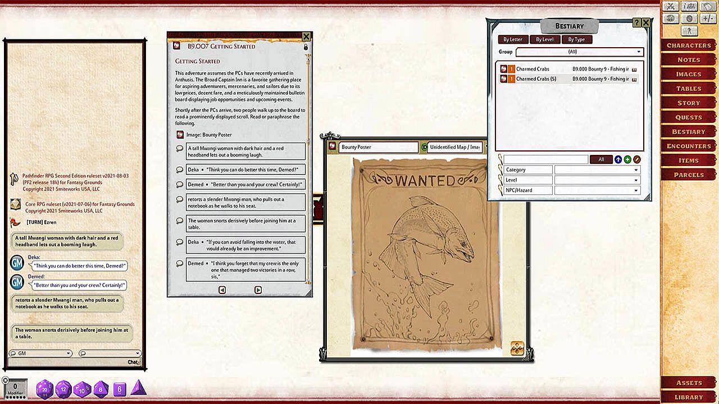The height and width of the screenshot is (404, 719).
Task: Open the first Charmed Crabs record icon
Action: pos(504,69)
